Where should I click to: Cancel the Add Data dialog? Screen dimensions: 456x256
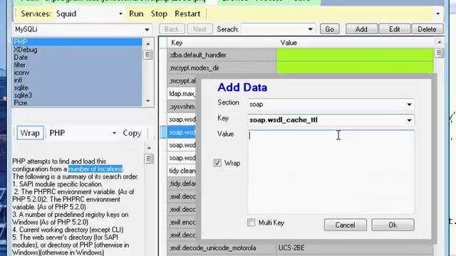click(345, 225)
